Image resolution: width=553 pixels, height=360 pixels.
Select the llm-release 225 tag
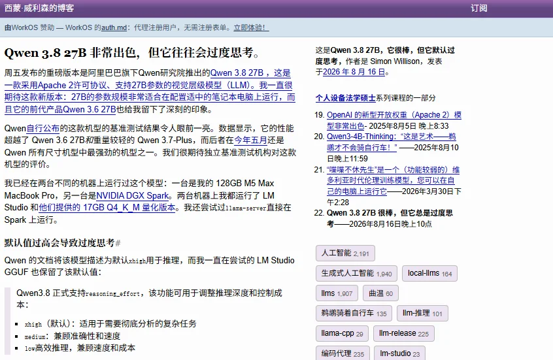[x=404, y=334]
